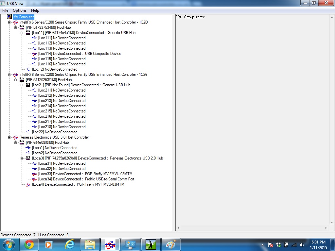Click the device icon for Loca4 PGR Firefly

tap(28, 184)
